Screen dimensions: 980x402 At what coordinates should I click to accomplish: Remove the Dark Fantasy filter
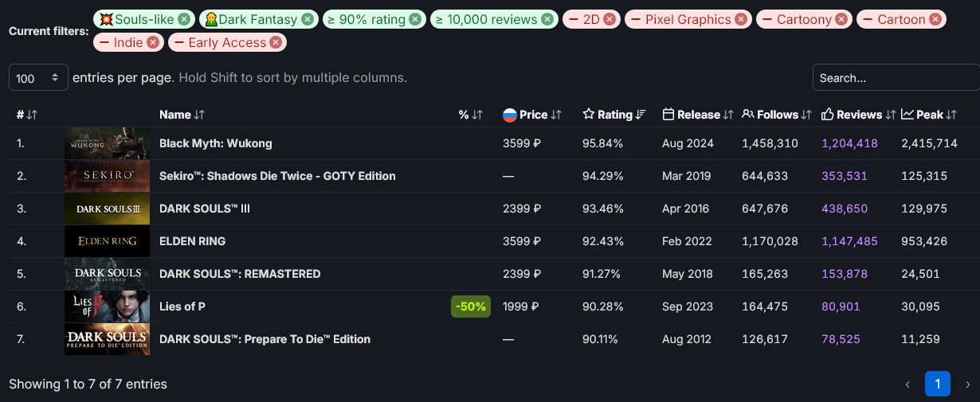(308, 19)
